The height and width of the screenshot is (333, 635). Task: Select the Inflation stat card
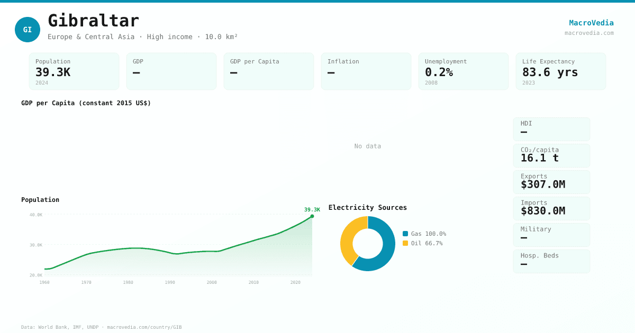tap(366, 71)
